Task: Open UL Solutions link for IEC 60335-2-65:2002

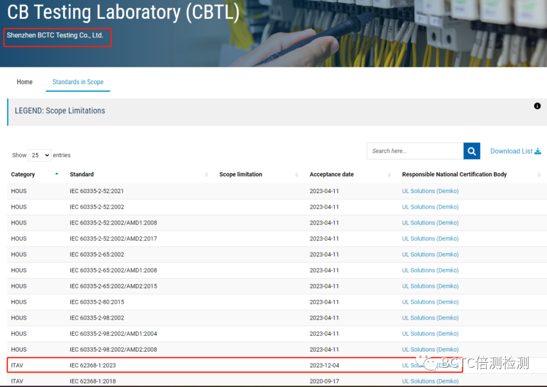Action: coord(430,254)
